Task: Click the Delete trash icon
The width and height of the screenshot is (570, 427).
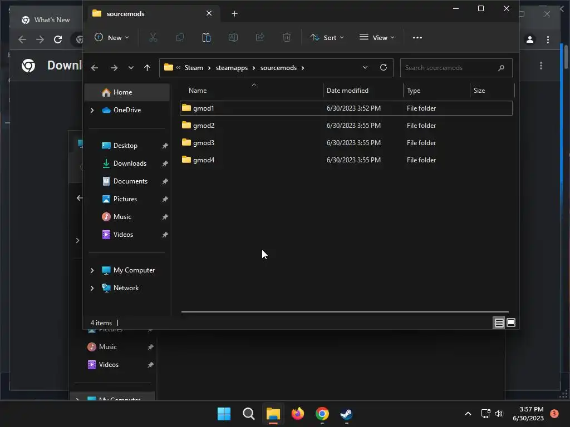Action: [287, 37]
